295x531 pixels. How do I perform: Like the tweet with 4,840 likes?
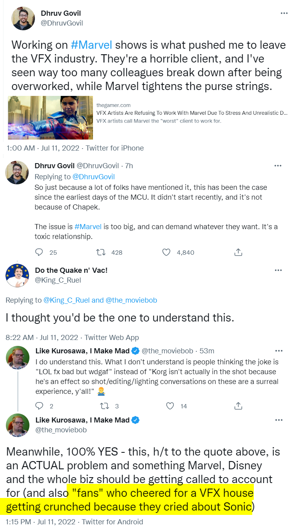[166, 252]
